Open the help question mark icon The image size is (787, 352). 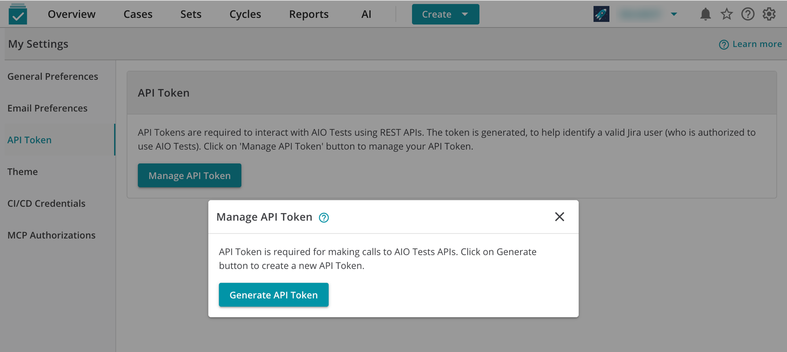tap(748, 14)
